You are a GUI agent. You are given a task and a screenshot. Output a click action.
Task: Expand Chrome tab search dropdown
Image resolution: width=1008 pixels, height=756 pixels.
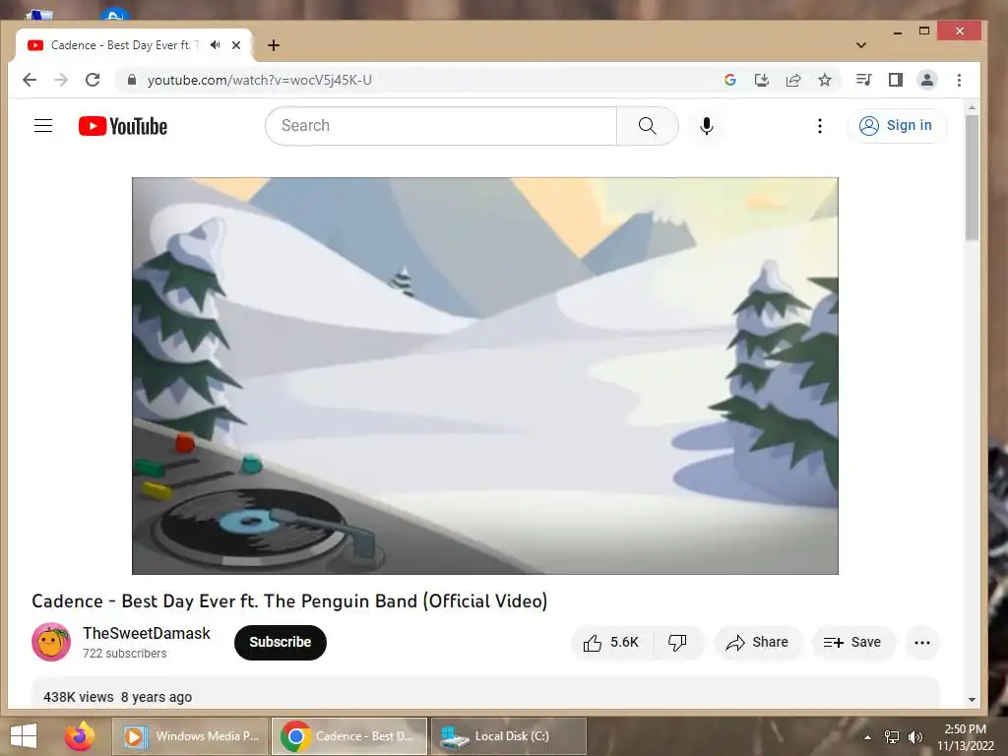tap(861, 45)
